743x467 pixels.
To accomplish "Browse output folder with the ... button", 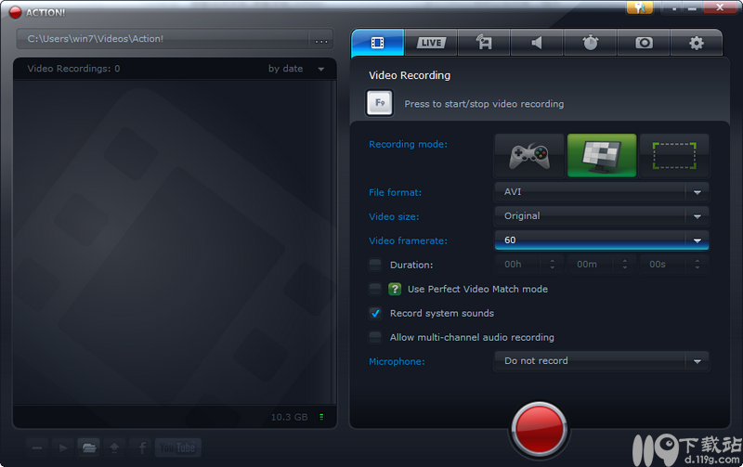I will [x=321, y=40].
